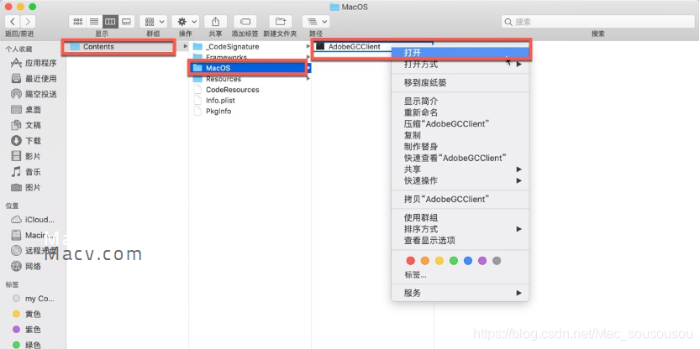Switch to column view mode

pyautogui.click(x=110, y=21)
